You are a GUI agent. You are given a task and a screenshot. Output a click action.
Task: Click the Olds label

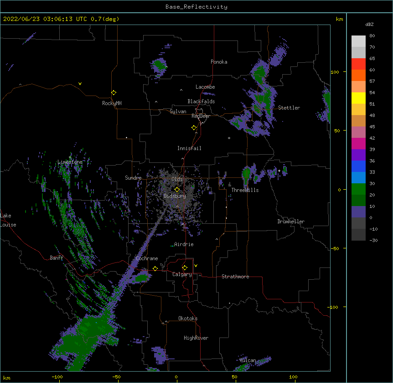coord(177,179)
